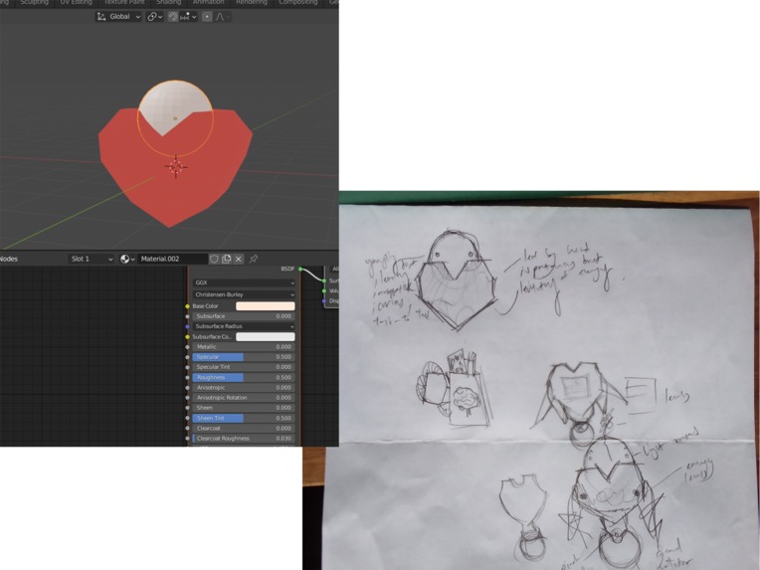Open the proportional falloff curve menu
The width and height of the screenshot is (760, 570).
coord(222,17)
